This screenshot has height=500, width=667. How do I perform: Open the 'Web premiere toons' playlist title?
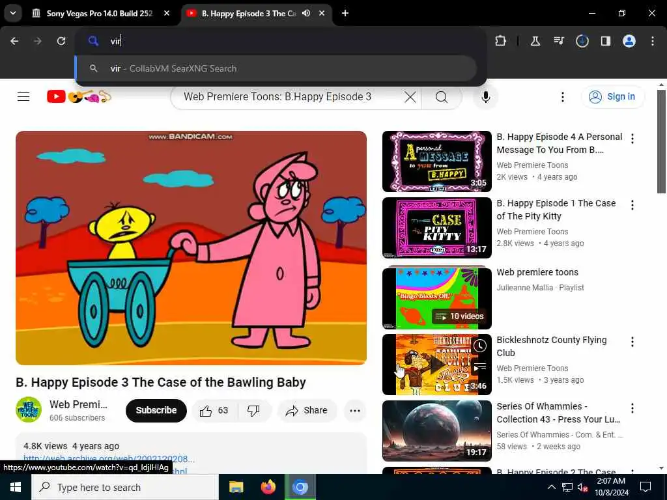537,272
